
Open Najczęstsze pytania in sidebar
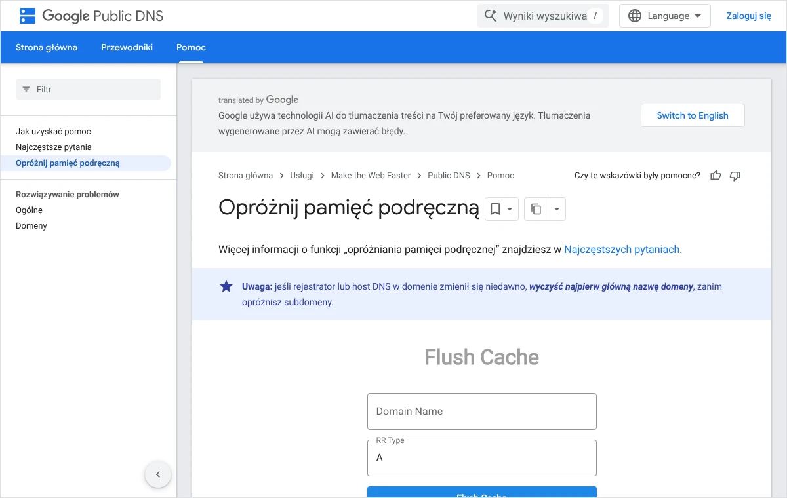[54, 147]
